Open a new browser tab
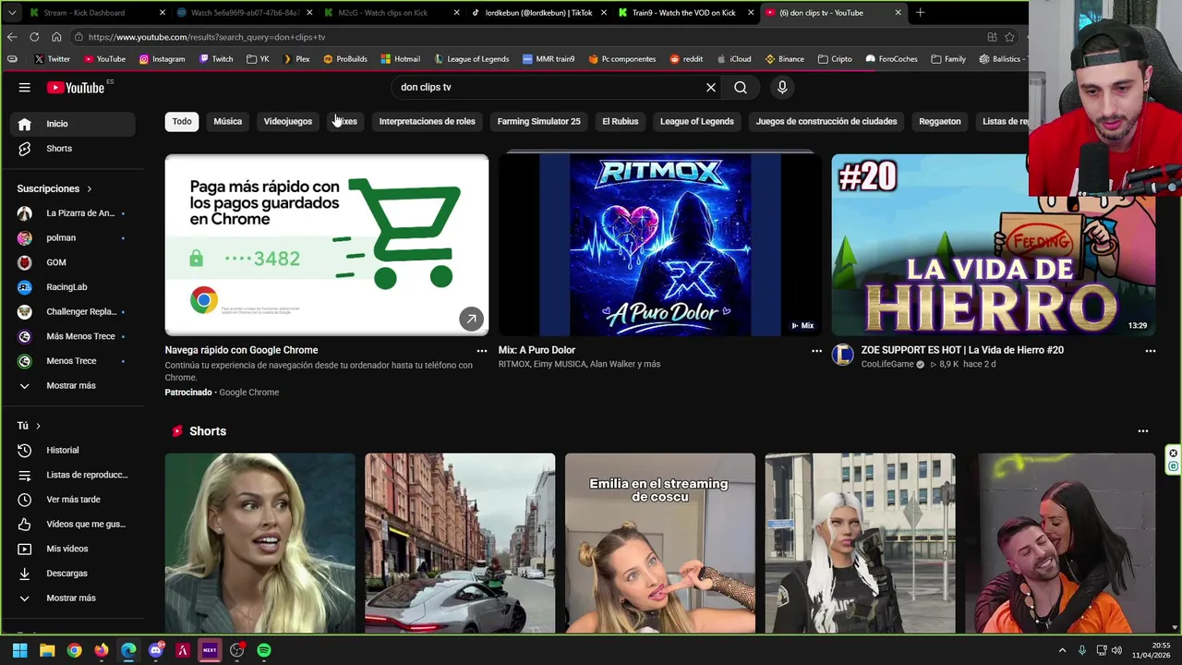1182x665 pixels. [920, 13]
